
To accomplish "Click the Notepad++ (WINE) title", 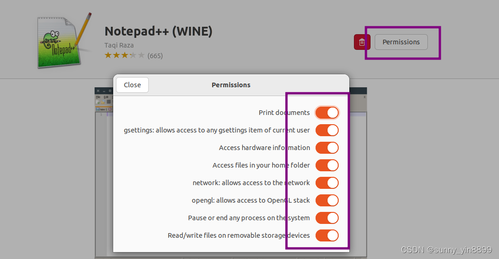I will click(158, 31).
